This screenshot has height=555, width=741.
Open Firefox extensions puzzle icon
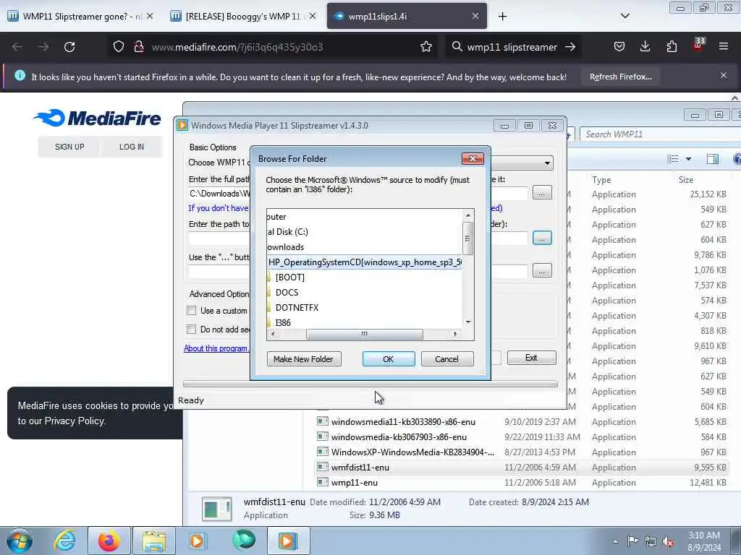(x=672, y=47)
